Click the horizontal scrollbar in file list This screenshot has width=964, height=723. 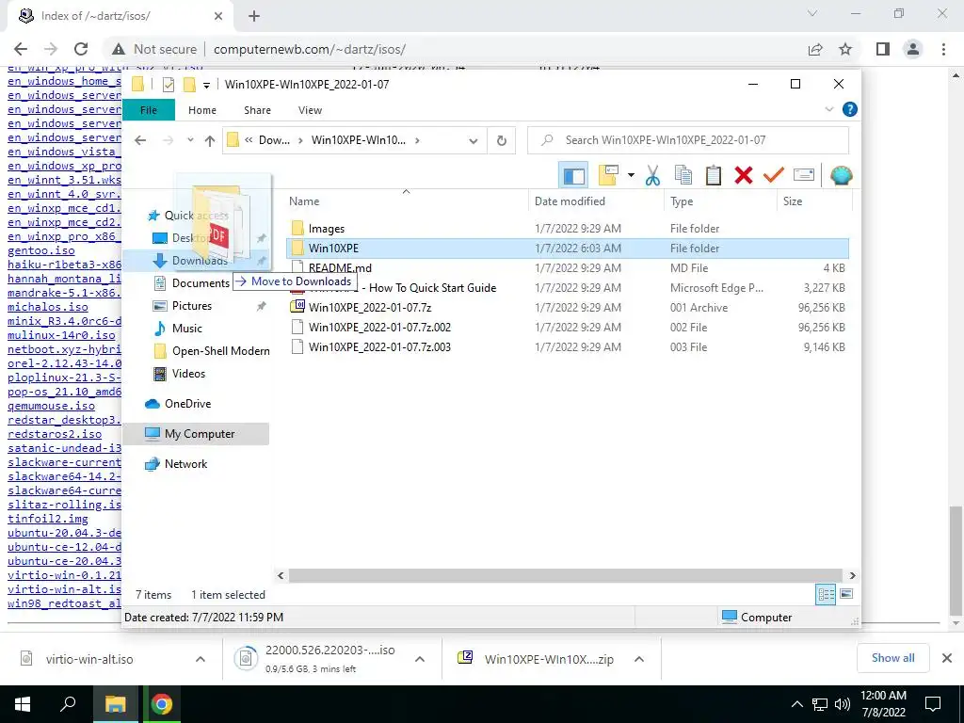566,576
